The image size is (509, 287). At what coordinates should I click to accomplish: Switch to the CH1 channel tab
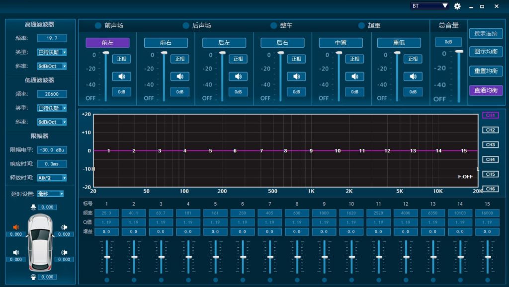[490, 115]
